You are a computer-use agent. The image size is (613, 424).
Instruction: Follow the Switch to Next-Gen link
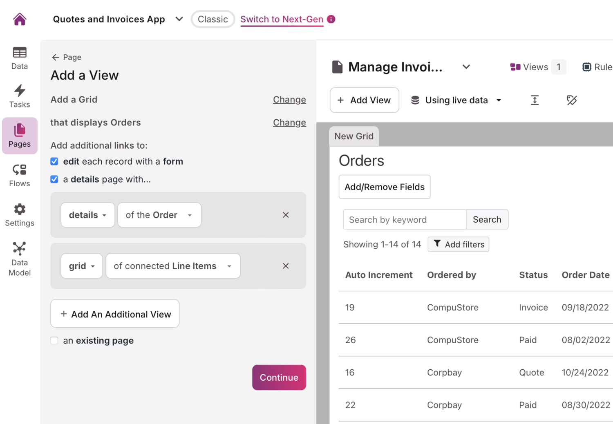pyautogui.click(x=282, y=19)
